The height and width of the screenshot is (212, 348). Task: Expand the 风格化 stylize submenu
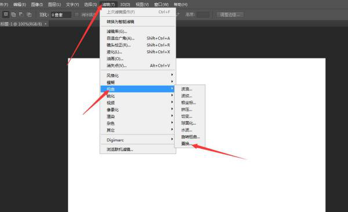tap(138, 75)
